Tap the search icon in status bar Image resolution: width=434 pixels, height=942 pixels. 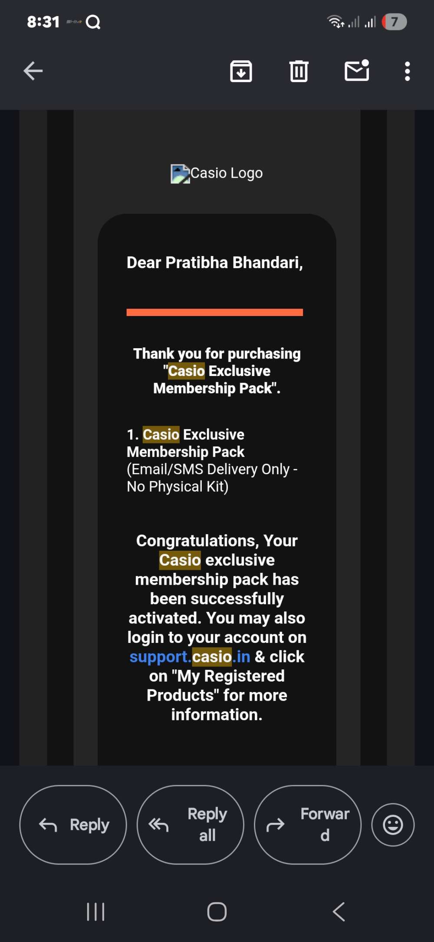[x=93, y=22]
